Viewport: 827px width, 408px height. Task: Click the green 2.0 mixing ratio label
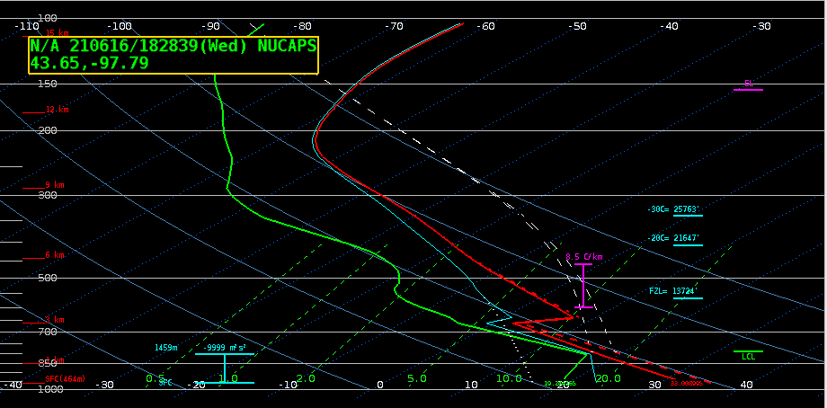point(306,378)
